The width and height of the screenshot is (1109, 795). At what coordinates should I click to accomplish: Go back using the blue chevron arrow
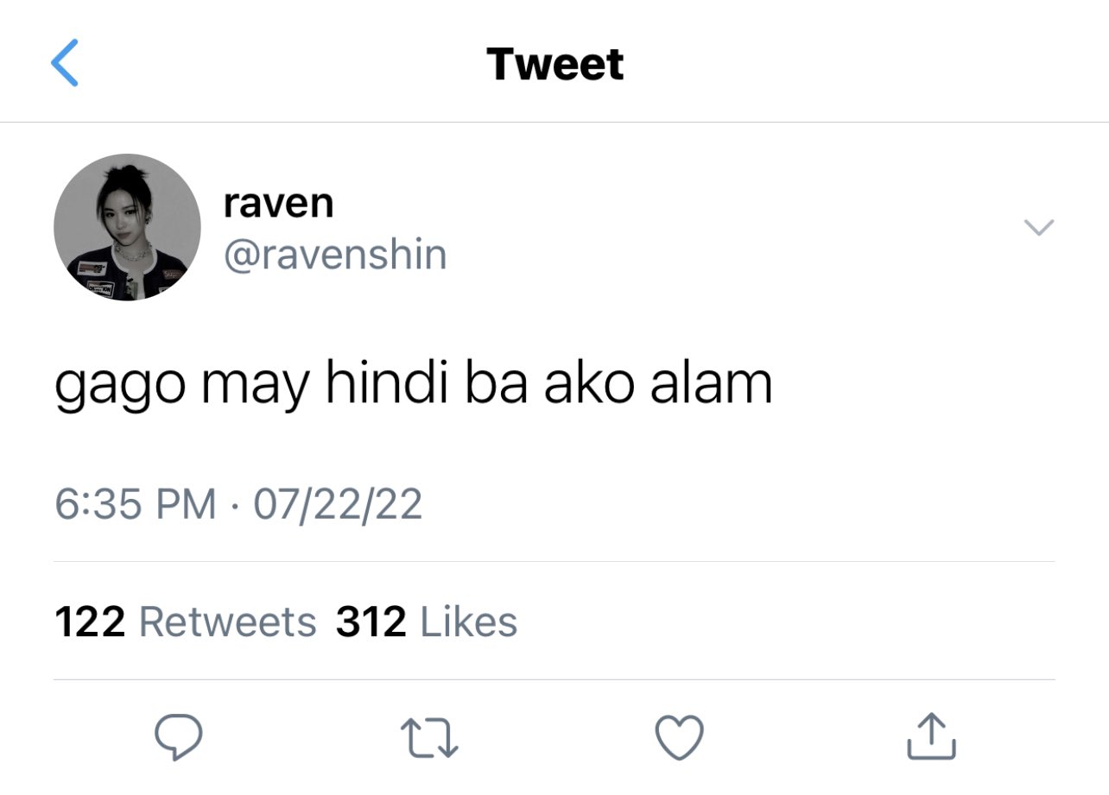[x=65, y=63]
